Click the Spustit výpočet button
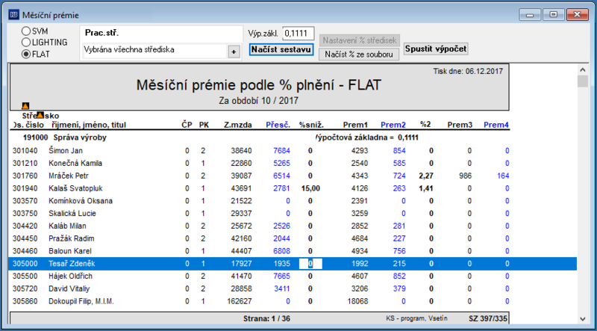Screen dimensions: 597x331 [436, 49]
